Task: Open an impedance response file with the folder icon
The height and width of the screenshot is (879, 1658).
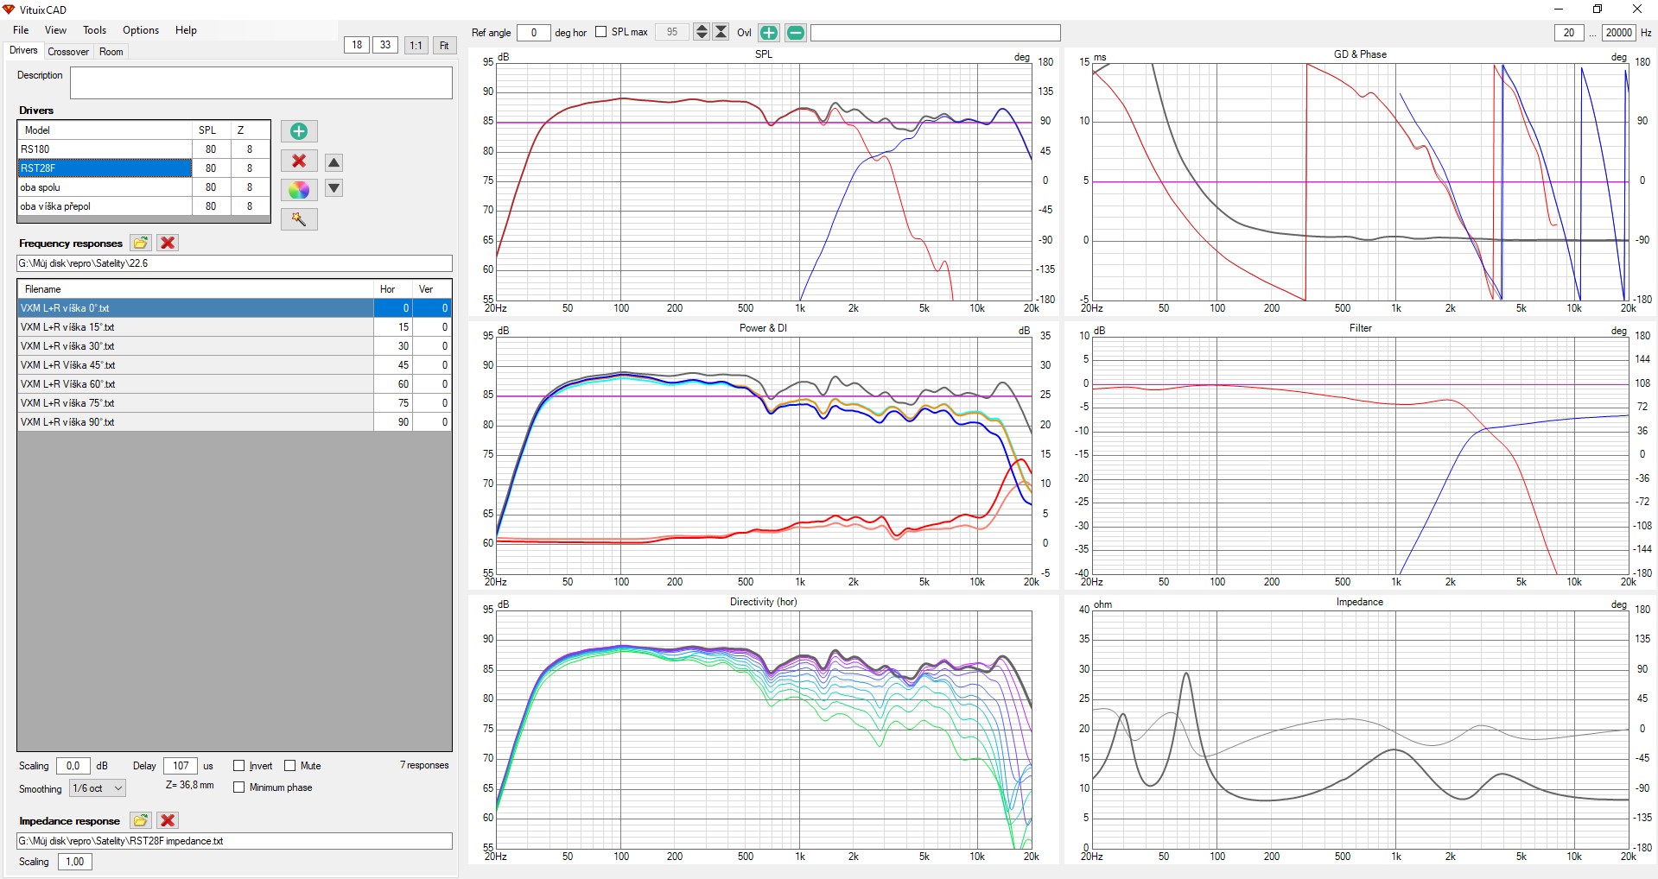Action: click(140, 820)
